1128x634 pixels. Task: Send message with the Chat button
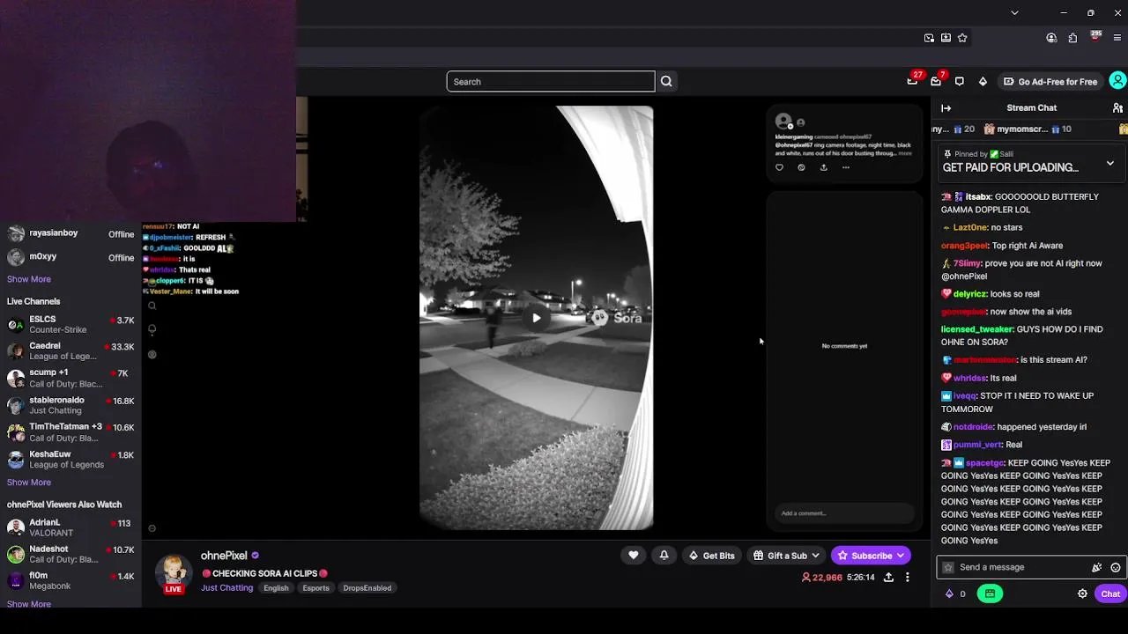point(1110,593)
